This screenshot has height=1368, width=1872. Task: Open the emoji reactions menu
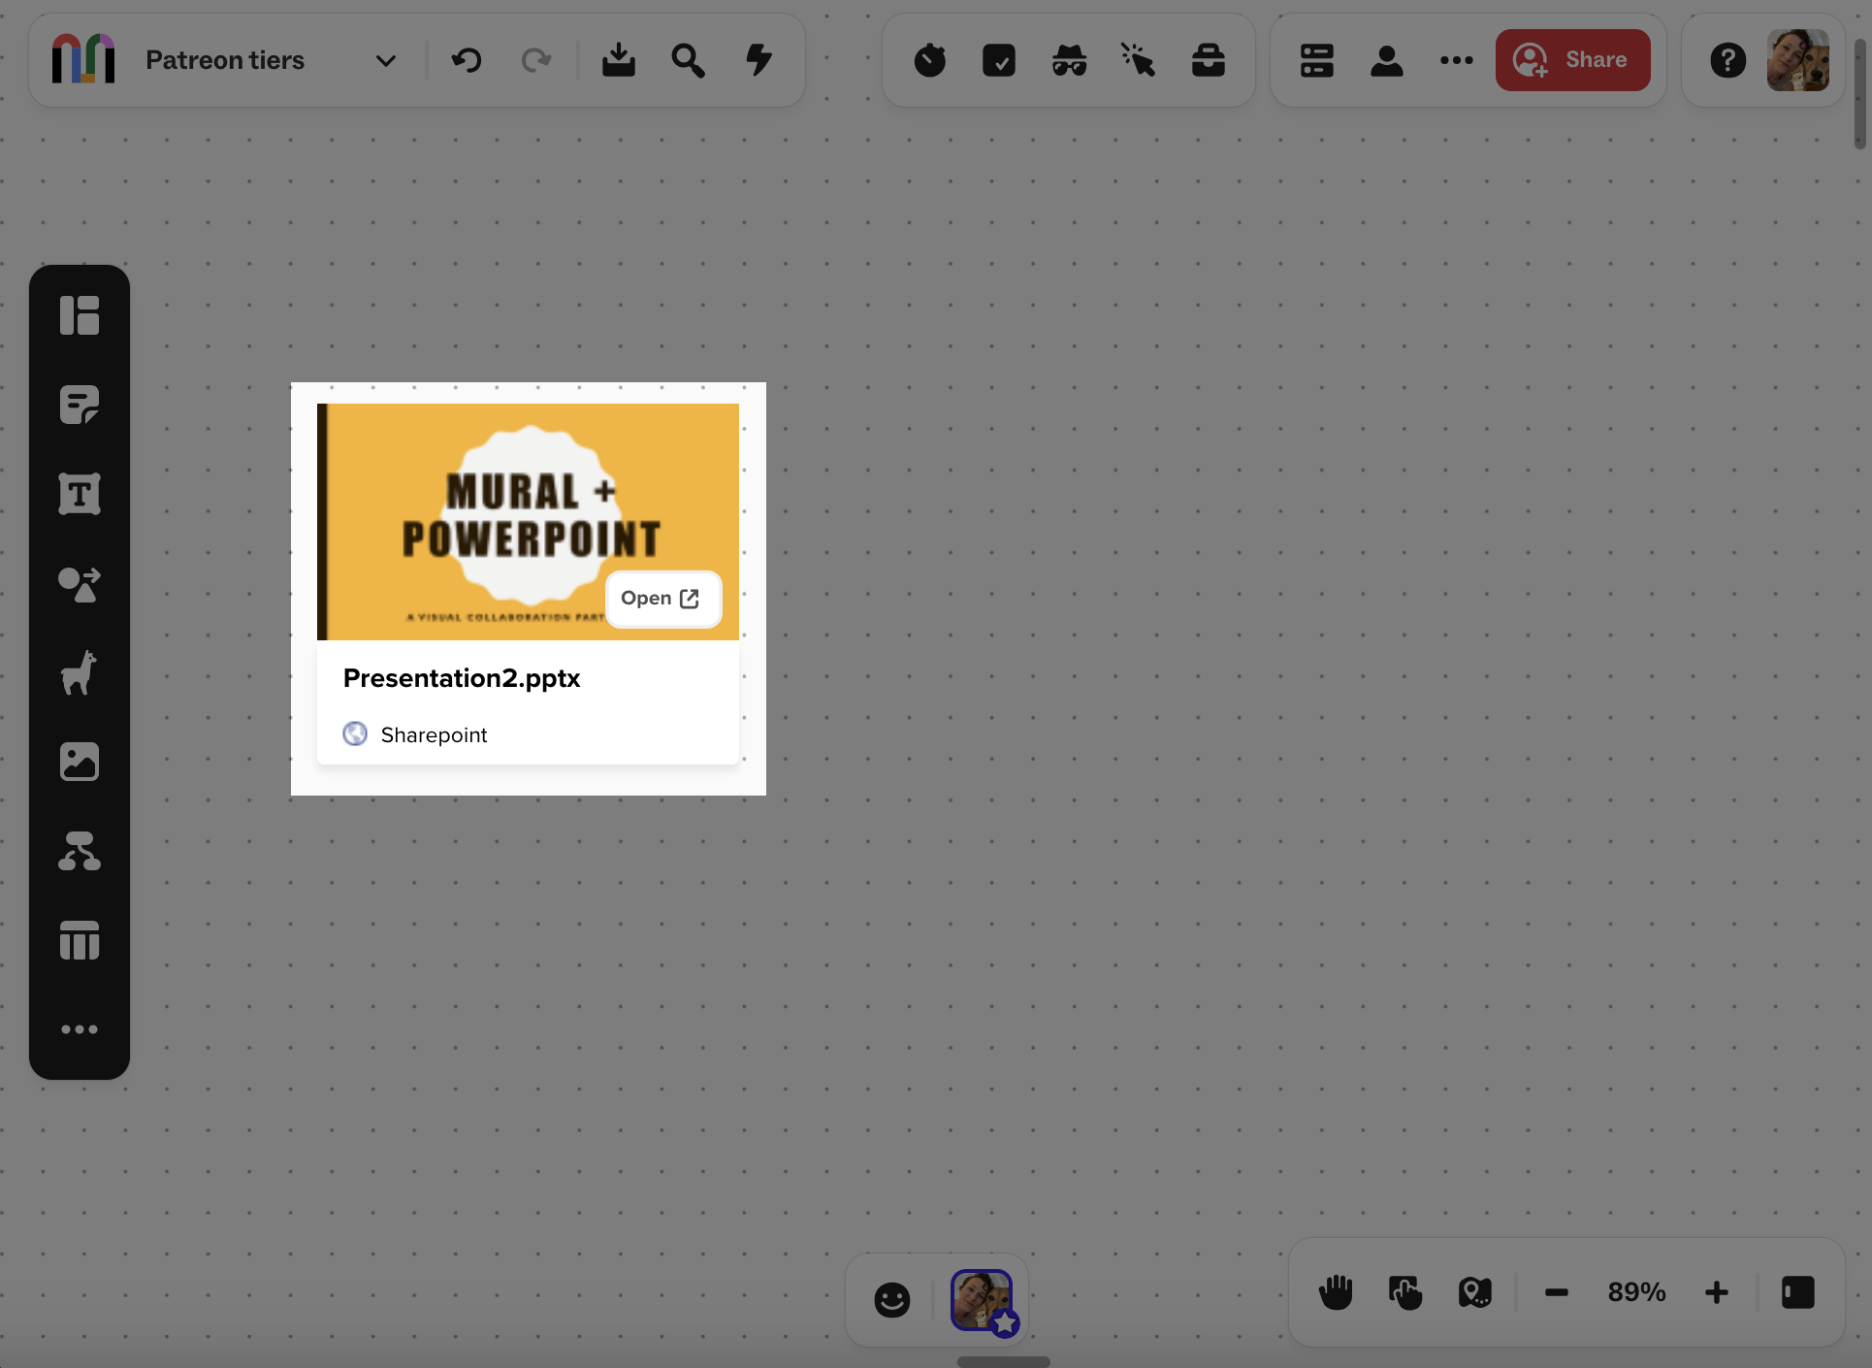pos(891,1300)
